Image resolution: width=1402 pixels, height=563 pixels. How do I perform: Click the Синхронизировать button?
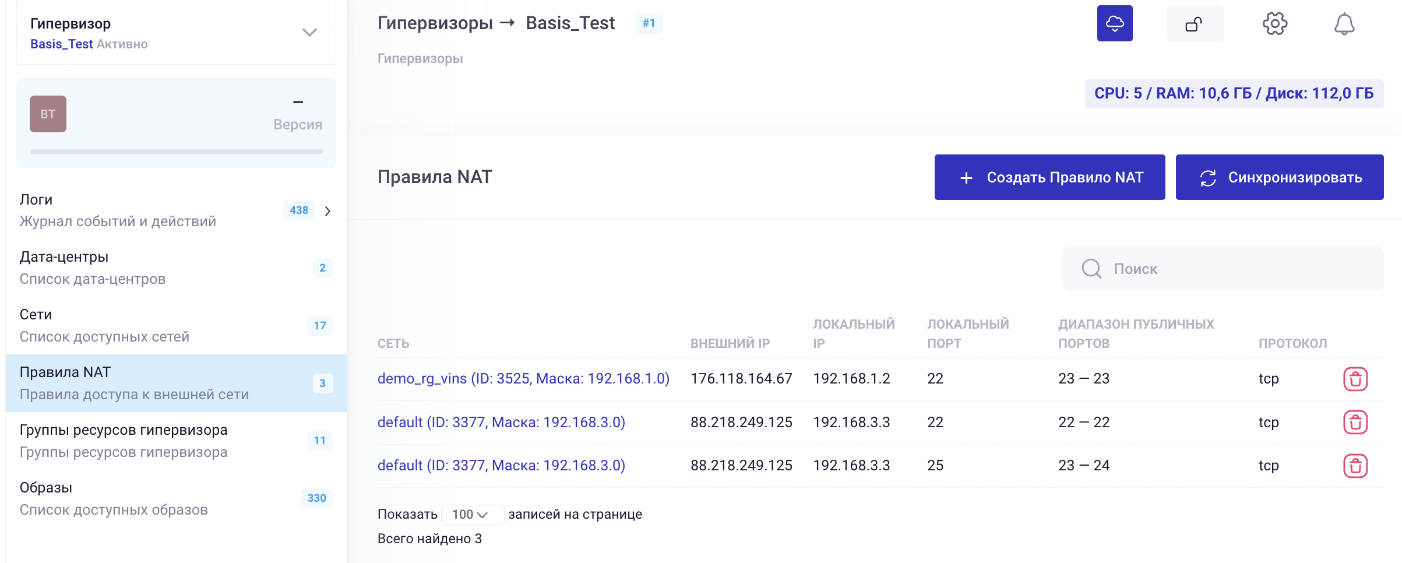click(1279, 177)
